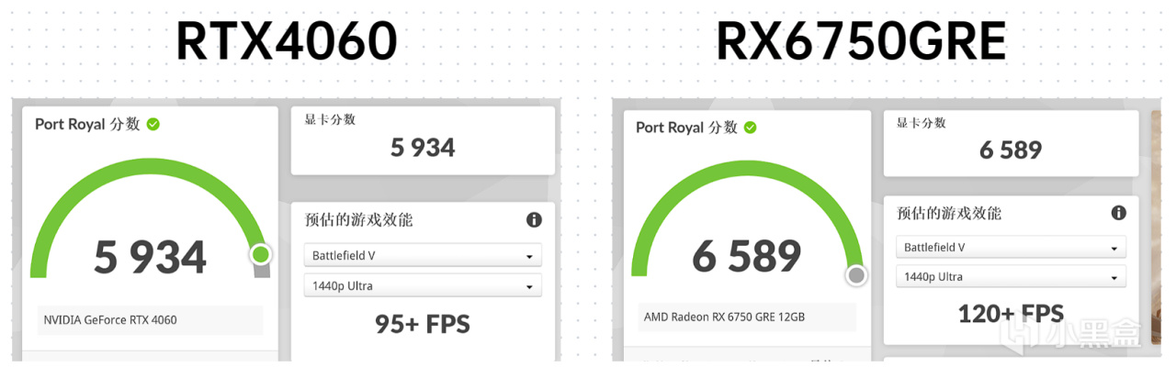Click the large 6 589 gauge score
The height and width of the screenshot is (367, 1176).
(x=747, y=256)
